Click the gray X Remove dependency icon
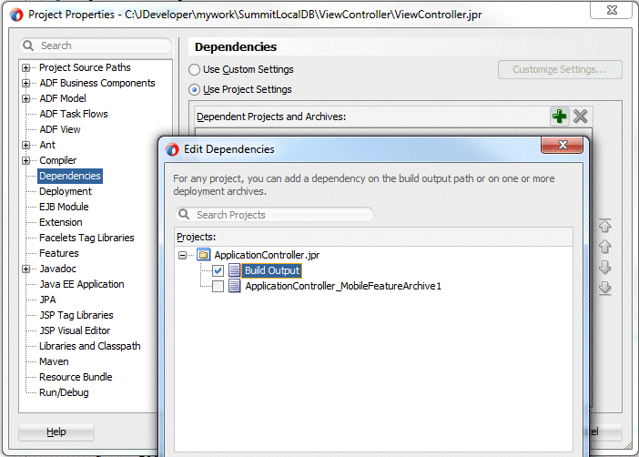639x457 pixels. point(581,117)
